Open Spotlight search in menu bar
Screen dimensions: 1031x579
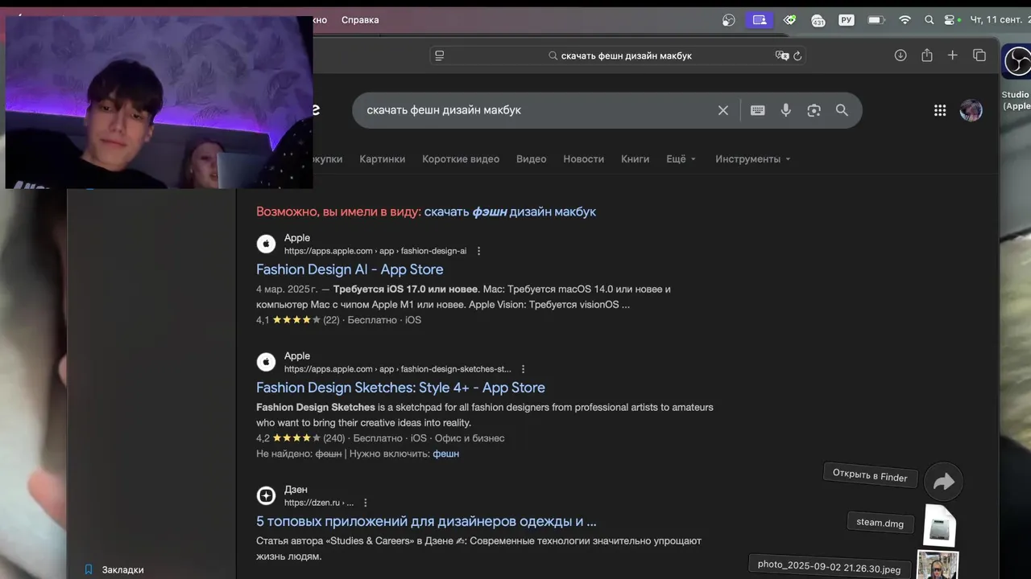click(x=929, y=20)
